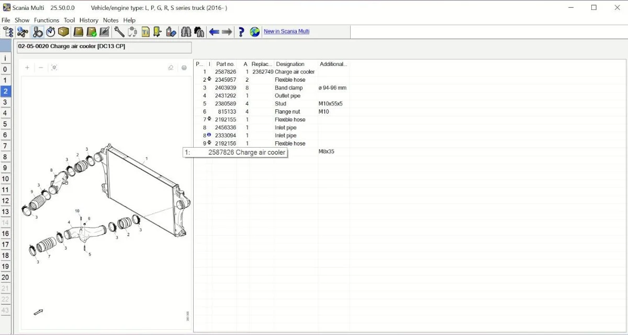Zoom out using the minus icon above diagram

tap(41, 68)
